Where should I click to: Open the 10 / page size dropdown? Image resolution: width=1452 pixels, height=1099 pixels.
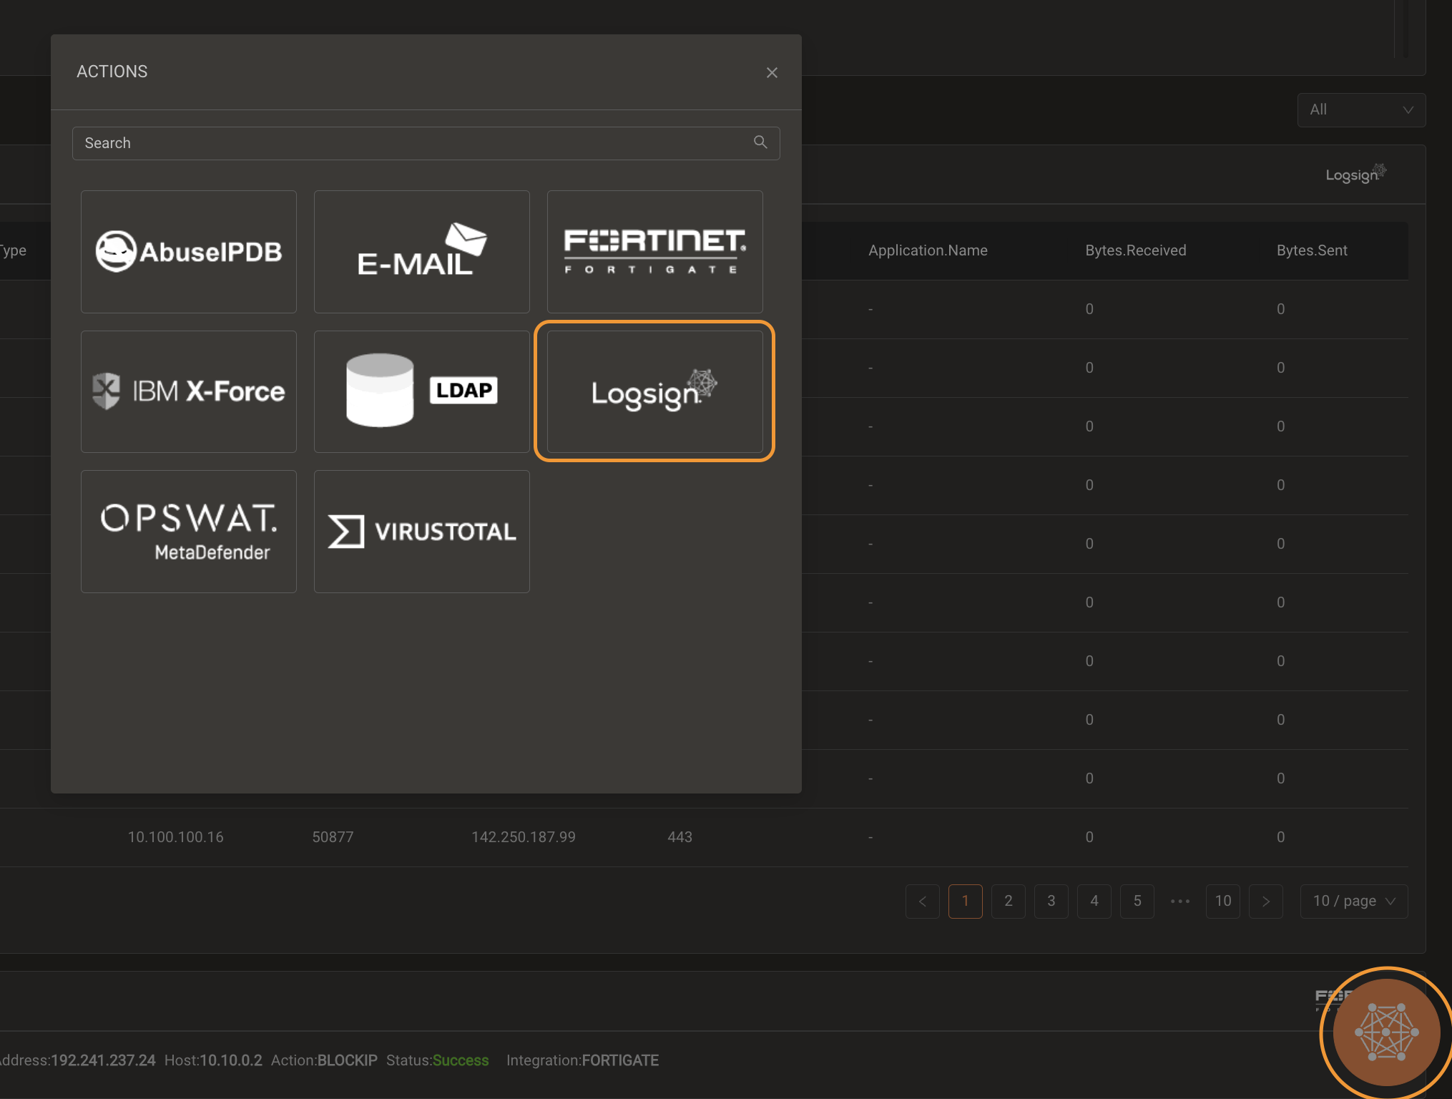(x=1354, y=901)
